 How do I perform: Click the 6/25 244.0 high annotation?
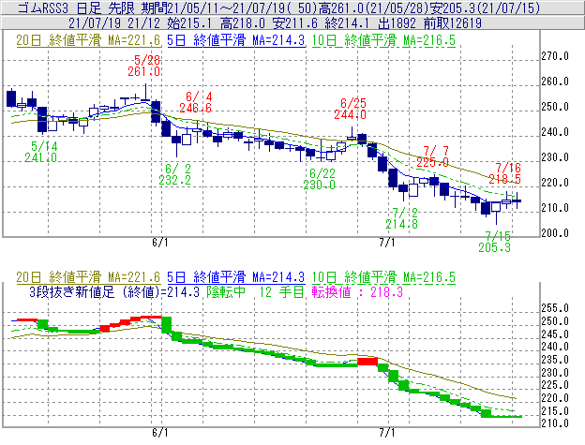click(x=350, y=109)
